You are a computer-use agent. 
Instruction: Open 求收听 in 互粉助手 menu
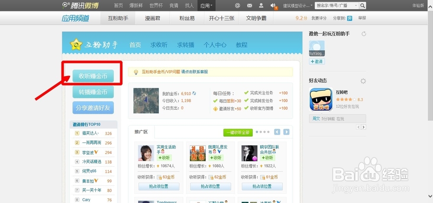pyautogui.click(x=159, y=45)
